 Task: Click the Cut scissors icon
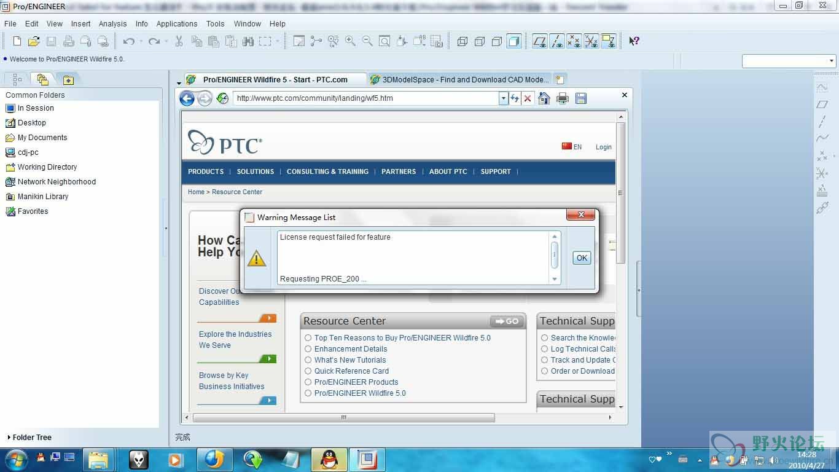(x=179, y=41)
